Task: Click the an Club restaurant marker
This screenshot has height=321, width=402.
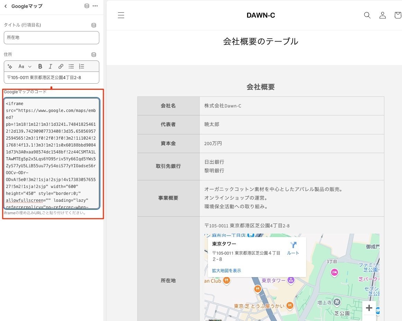Action: click(226, 281)
